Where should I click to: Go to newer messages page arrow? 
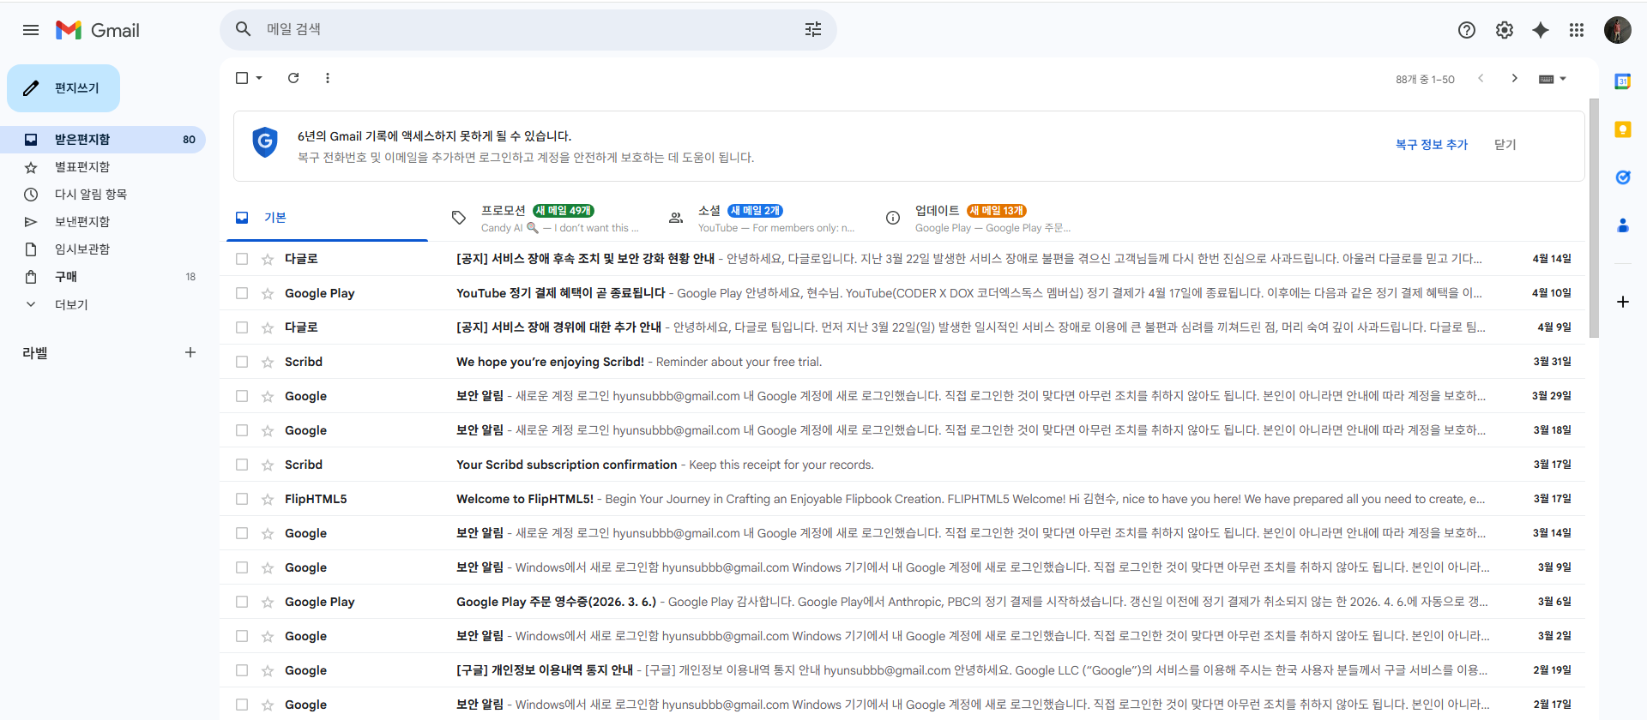point(1481,78)
